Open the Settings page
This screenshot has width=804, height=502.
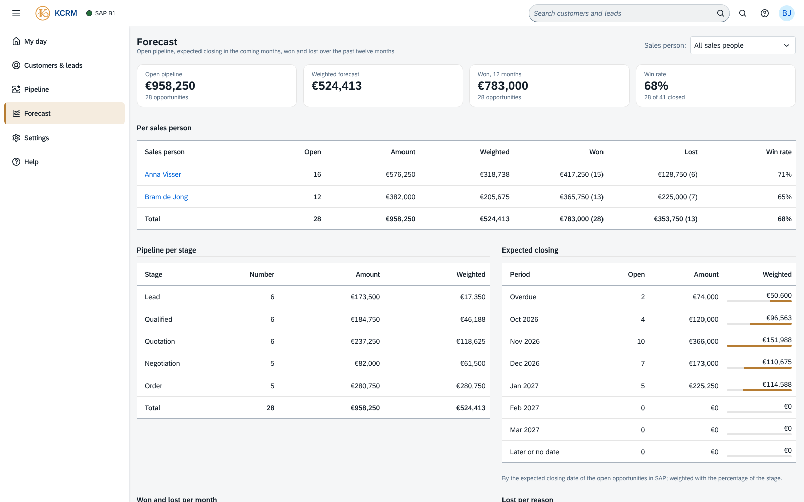coord(64,138)
